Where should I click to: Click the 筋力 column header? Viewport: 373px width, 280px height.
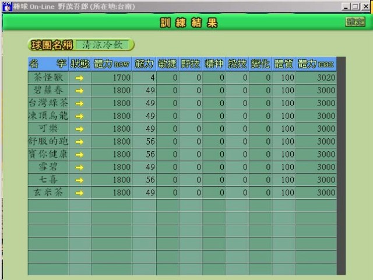145,64
